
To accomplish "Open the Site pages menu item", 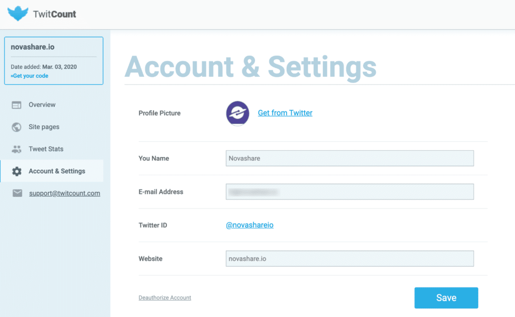I will (x=44, y=127).
